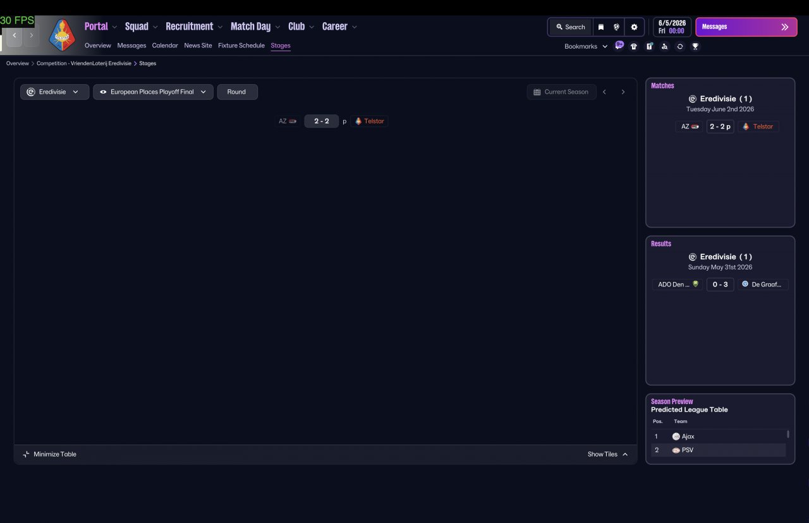This screenshot has width=809, height=523.
Task: Click the calendar icon beside Current Season
Action: point(537,92)
